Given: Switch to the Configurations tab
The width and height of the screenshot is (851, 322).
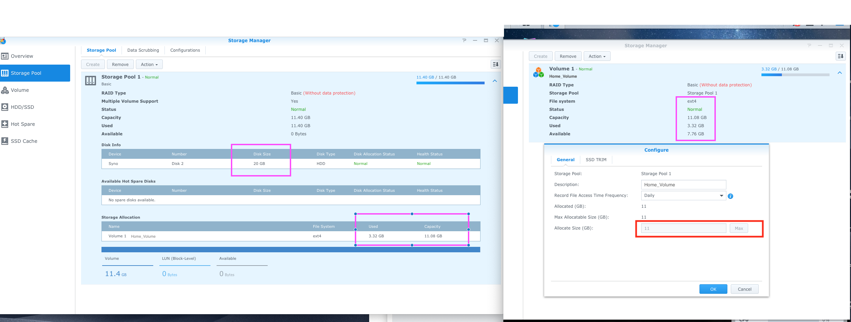Looking at the screenshot, I should pos(185,50).
